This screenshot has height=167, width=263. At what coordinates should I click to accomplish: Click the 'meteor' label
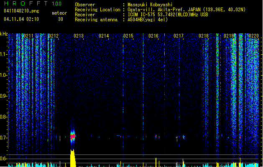pos(59,13)
